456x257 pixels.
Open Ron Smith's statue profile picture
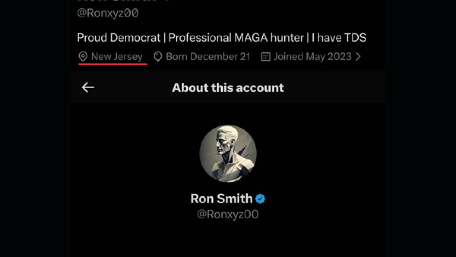[x=228, y=153]
